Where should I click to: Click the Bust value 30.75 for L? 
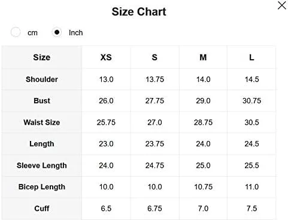(251, 101)
